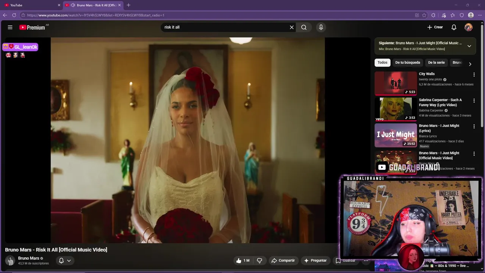
Task: Mute the Bruno Mars tab speaker icon
Action: click(x=72, y=5)
